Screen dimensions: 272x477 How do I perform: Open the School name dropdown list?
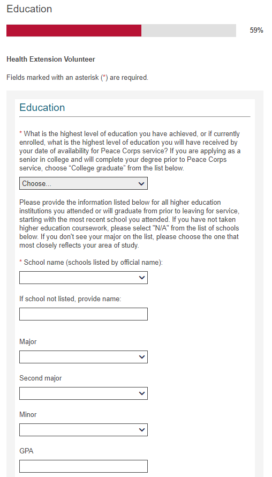(84, 278)
